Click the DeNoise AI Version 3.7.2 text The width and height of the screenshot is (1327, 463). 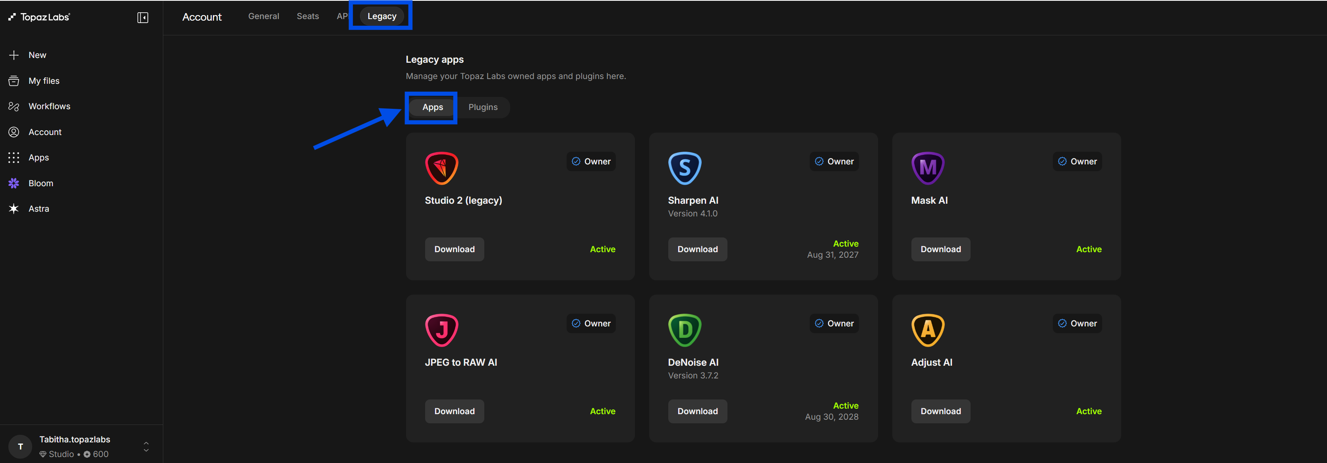click(x=693, y=376)
